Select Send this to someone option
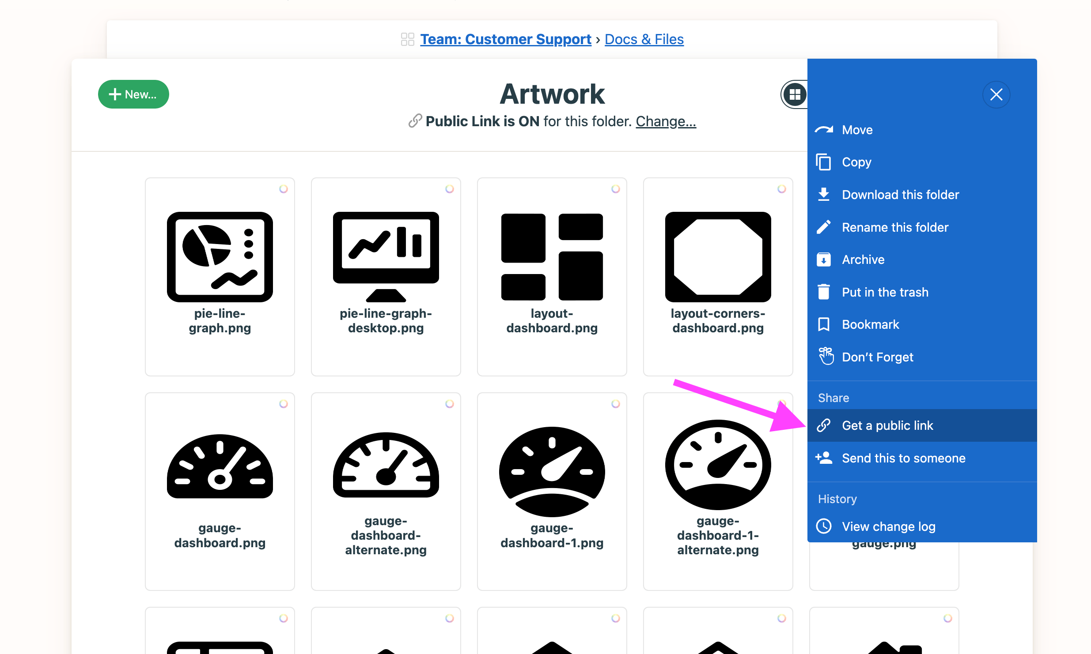This screenshot has width=1091, height=654. (x=904, y=458)
